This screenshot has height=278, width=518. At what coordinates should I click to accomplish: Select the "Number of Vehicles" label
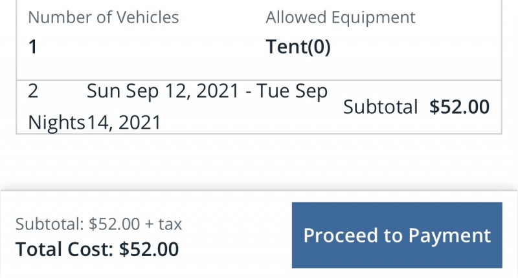[x=104, y=17]
